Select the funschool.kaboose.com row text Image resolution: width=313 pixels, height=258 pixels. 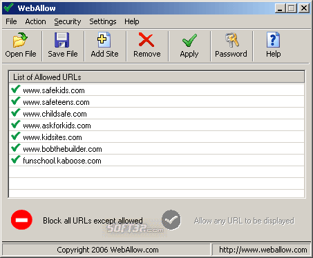click(x=62, y=161)
